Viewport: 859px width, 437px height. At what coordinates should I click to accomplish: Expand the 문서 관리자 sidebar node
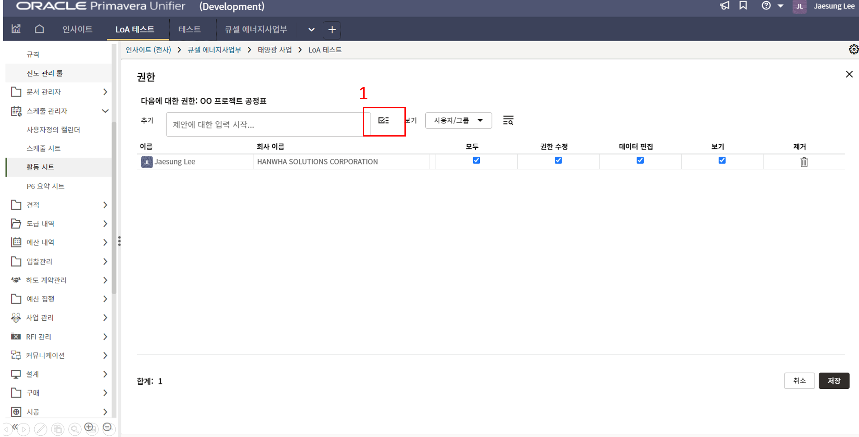[x=105, y=92]
